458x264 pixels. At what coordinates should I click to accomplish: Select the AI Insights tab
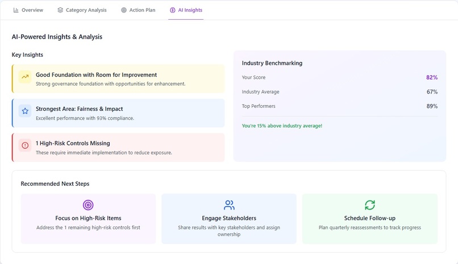tap(186, 10)
